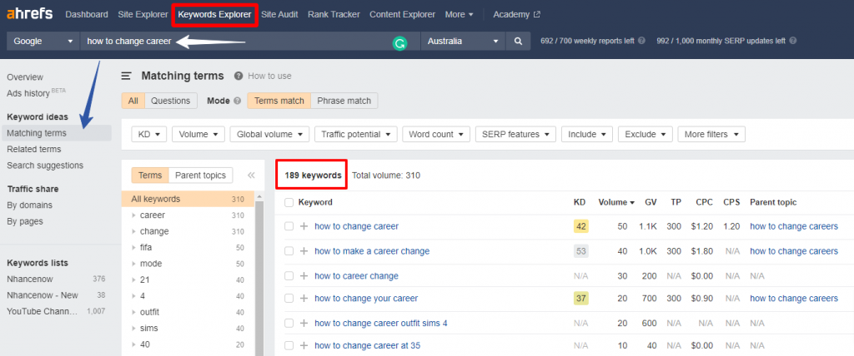Click the search magnifier button
This screenshot has height=356, width=854.
pos(518,41)
